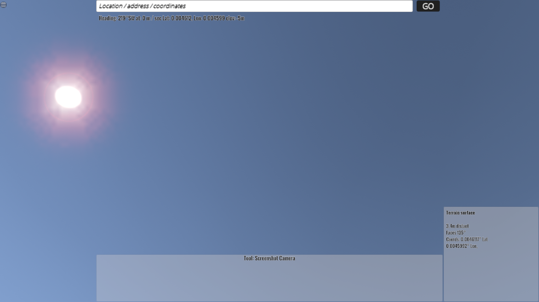Click the empty area of the Screenshot Camera panel
Image resolution: width=539 pixels, height=302 pixels.
(269, 283)
